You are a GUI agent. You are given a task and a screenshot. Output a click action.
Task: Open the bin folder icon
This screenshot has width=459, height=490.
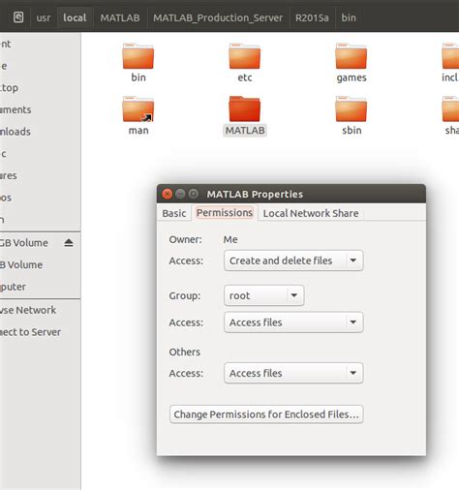[x=138, y=56]
